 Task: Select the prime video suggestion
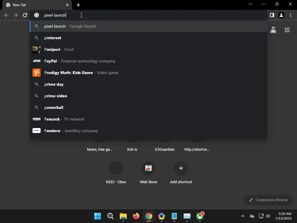click(x=148, y=96)
